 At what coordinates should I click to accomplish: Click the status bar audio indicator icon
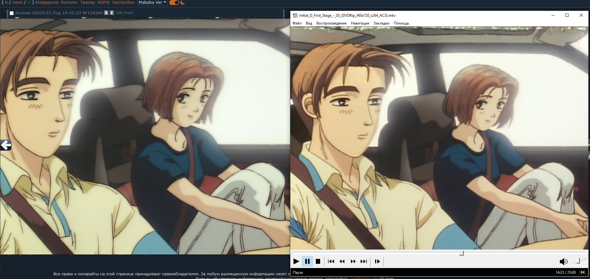583,272
